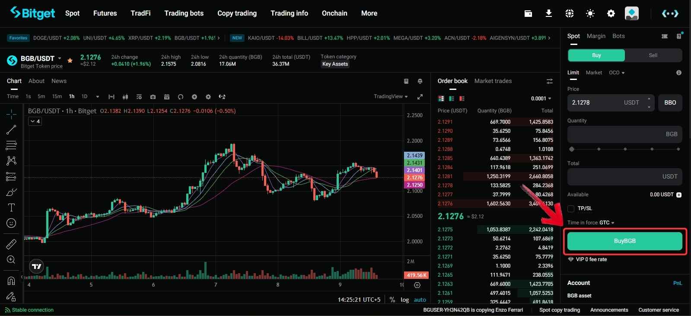Select the trend line drawing tool
Image resolution: width=691 pixels, height=316 pixels.
coord(11,130)
